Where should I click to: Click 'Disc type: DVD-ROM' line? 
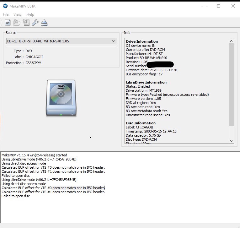click(141, 139)
